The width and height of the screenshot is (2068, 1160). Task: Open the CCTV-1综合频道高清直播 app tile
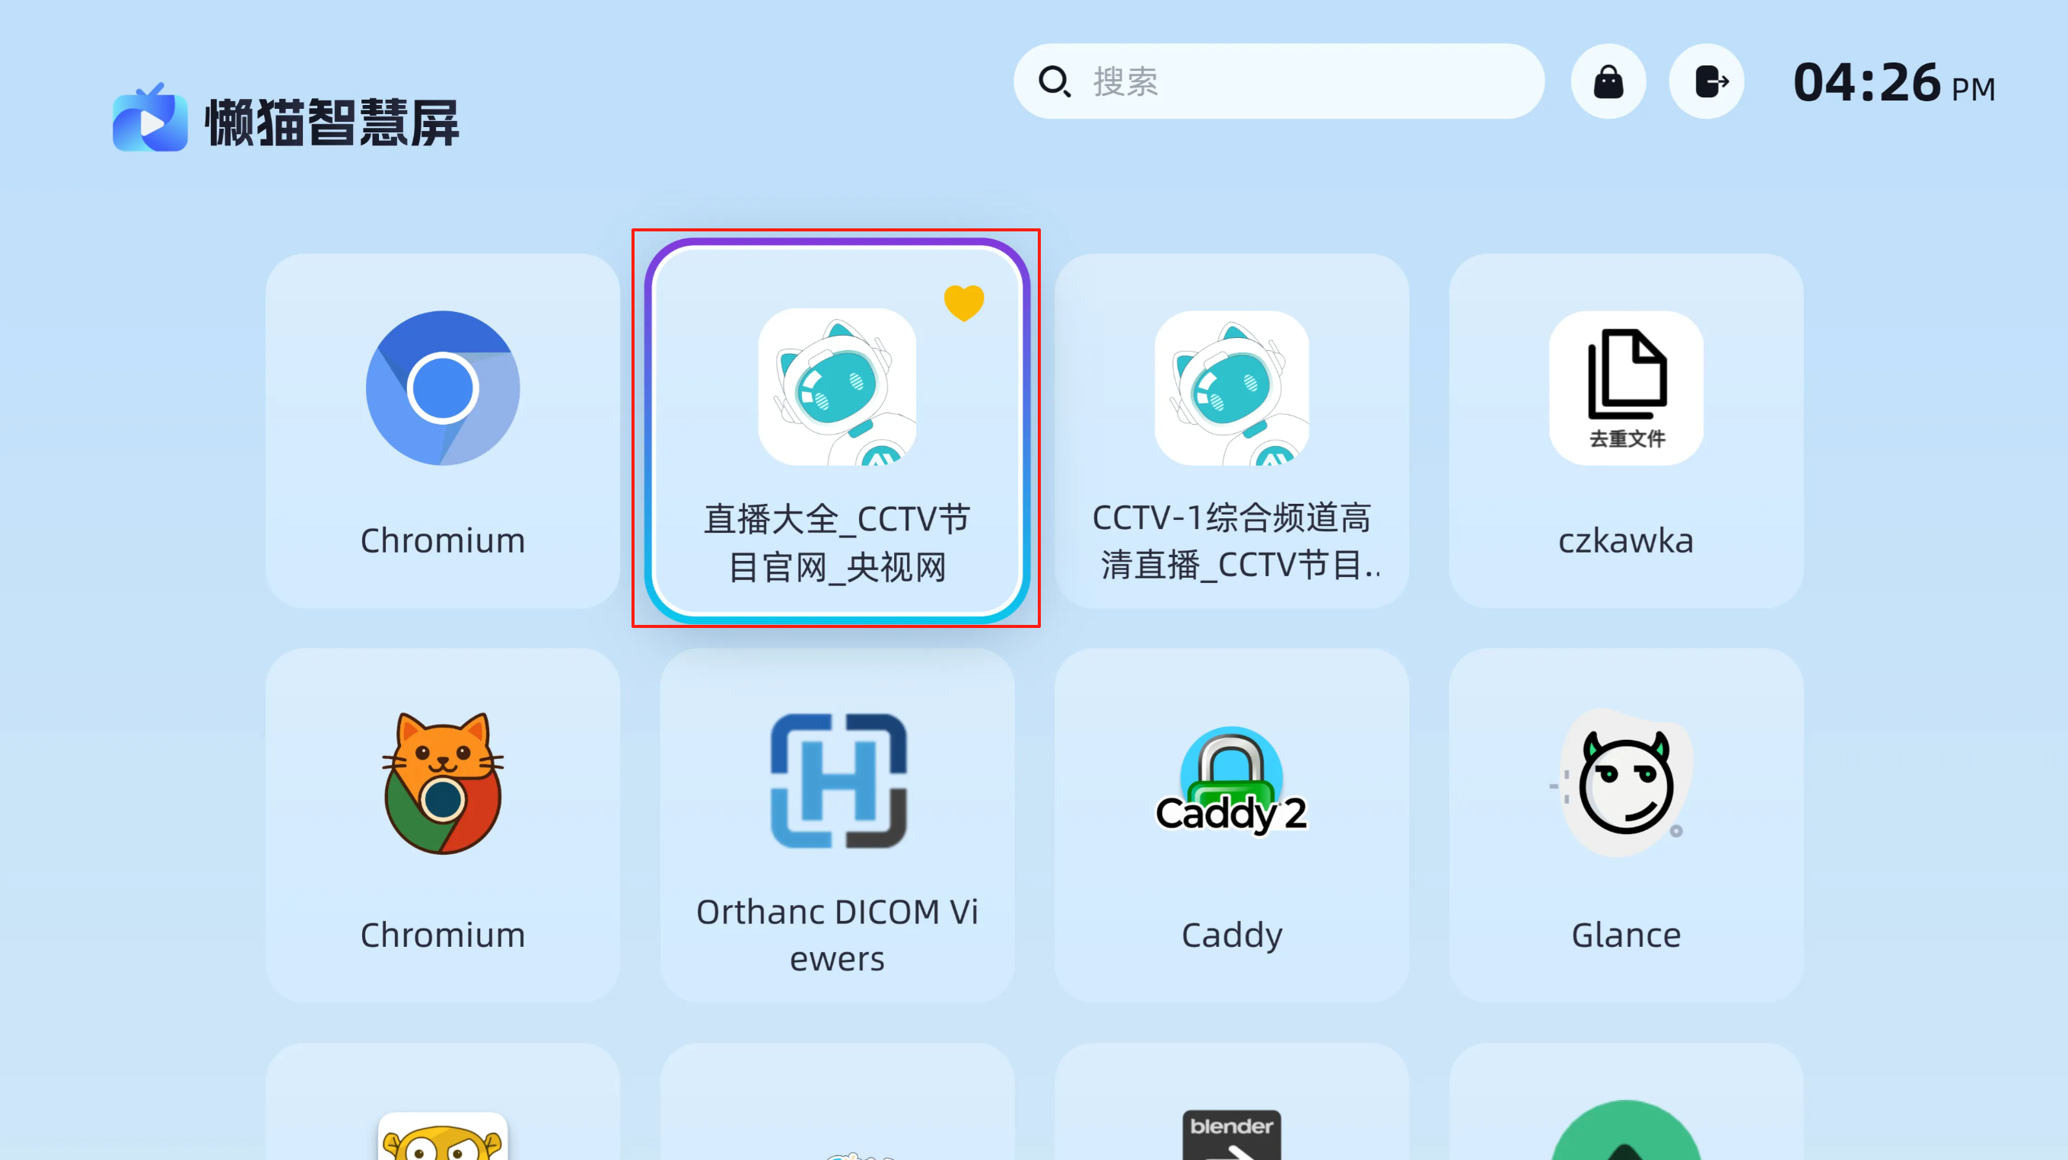point(1232,431)
